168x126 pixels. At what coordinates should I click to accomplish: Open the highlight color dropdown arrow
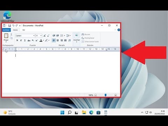[49, 40]
